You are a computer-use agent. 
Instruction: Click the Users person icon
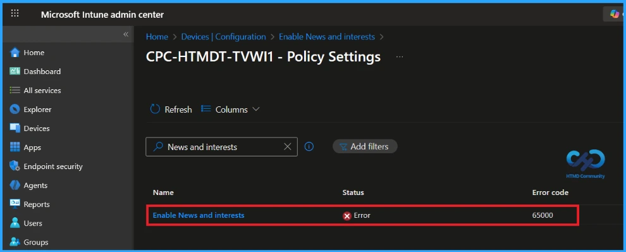click(15, 224)
